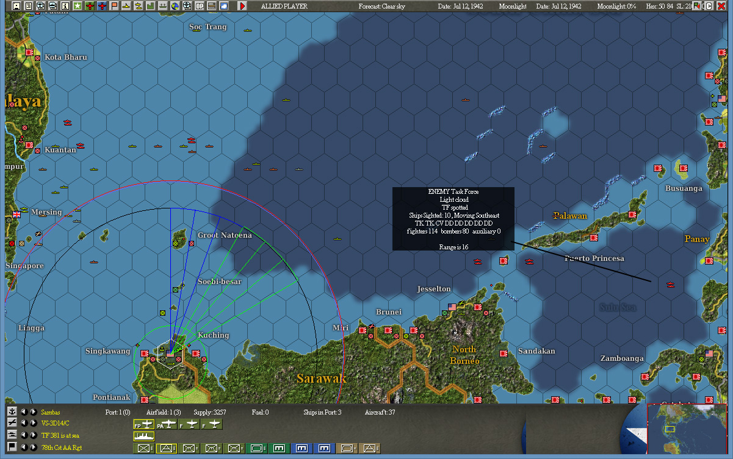Click the information 'i' toolbar icon
This screenshot has width=733, height=459.
[65, 5]
